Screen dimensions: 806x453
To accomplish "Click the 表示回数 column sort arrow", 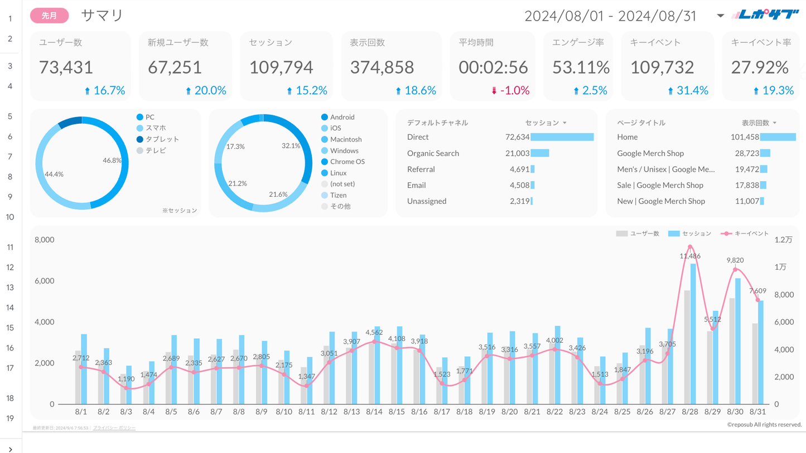I will tap(774, 123).
